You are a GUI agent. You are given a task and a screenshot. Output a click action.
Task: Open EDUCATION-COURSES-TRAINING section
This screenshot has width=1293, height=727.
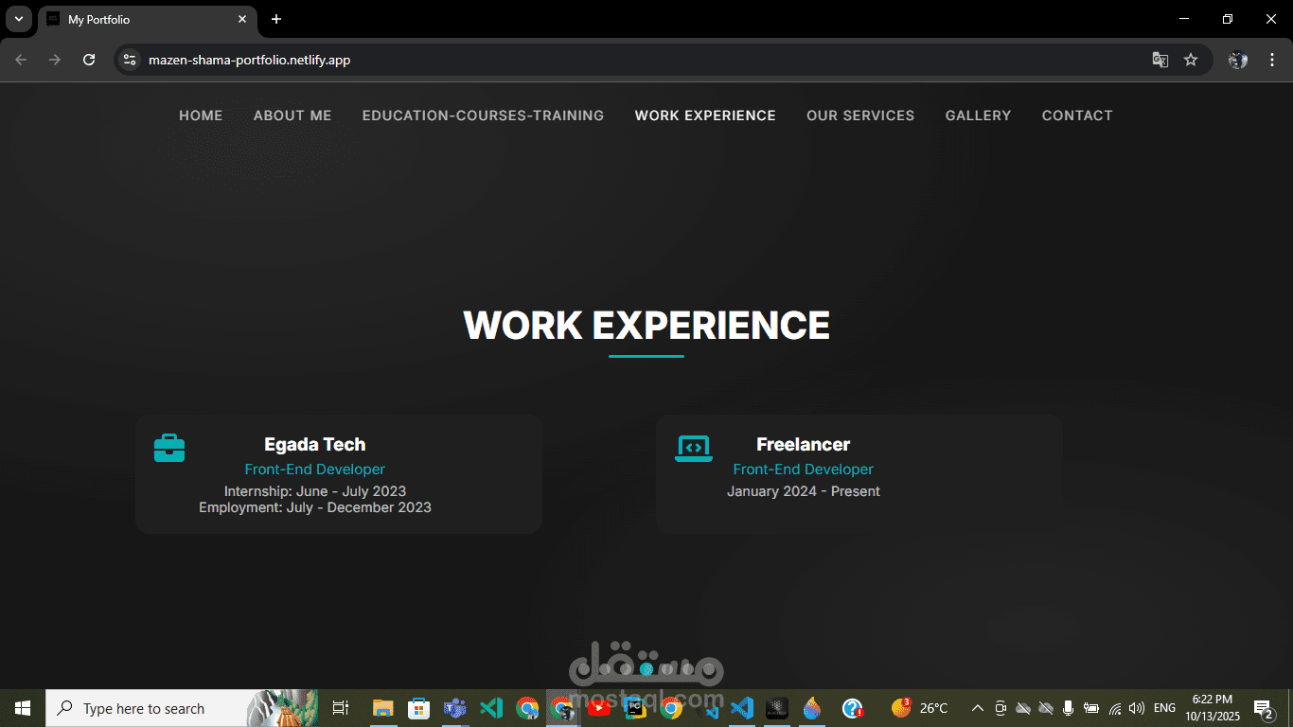[x=483, y=115]
